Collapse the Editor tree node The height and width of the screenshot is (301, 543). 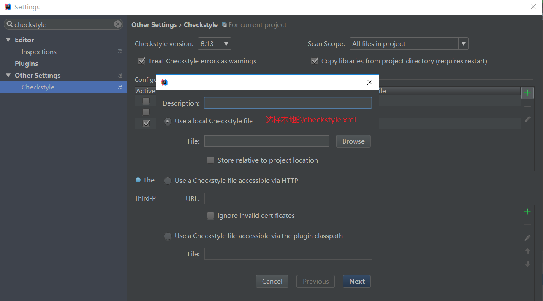pyautogui.click(x=8, y=40)
